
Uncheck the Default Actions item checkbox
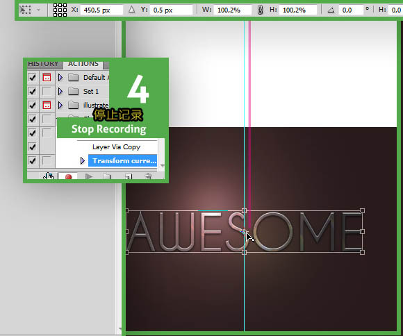point(33,77)
